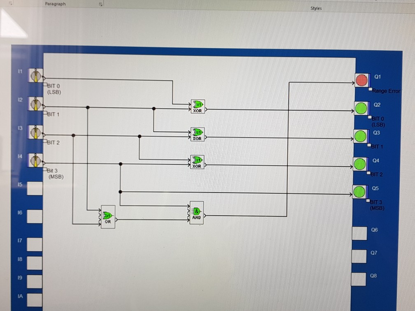Click the green Q5 output lamp
Image resolution: width=415 pixels, height=311 pixels.
tap(359, 192)
